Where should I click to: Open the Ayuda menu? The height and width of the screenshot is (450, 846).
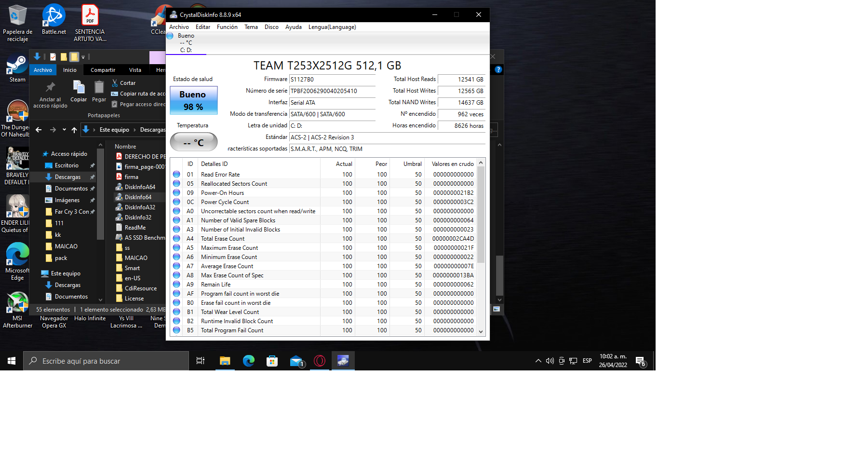pos(294,27)
